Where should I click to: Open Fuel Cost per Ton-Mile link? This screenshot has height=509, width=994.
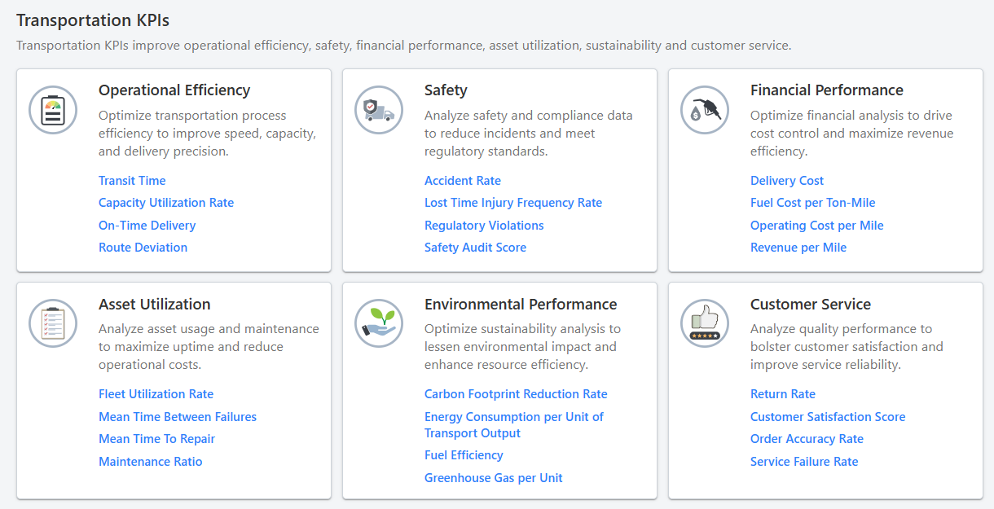tap(812, 203)
